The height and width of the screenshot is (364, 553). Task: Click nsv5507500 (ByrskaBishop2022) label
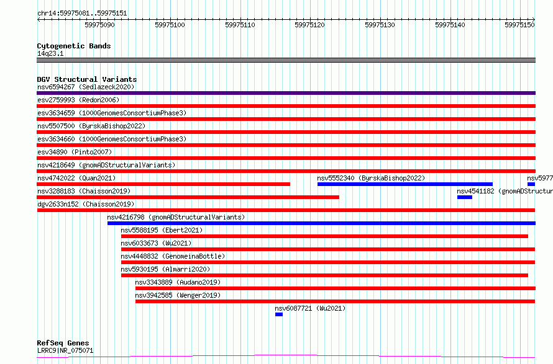91,126
